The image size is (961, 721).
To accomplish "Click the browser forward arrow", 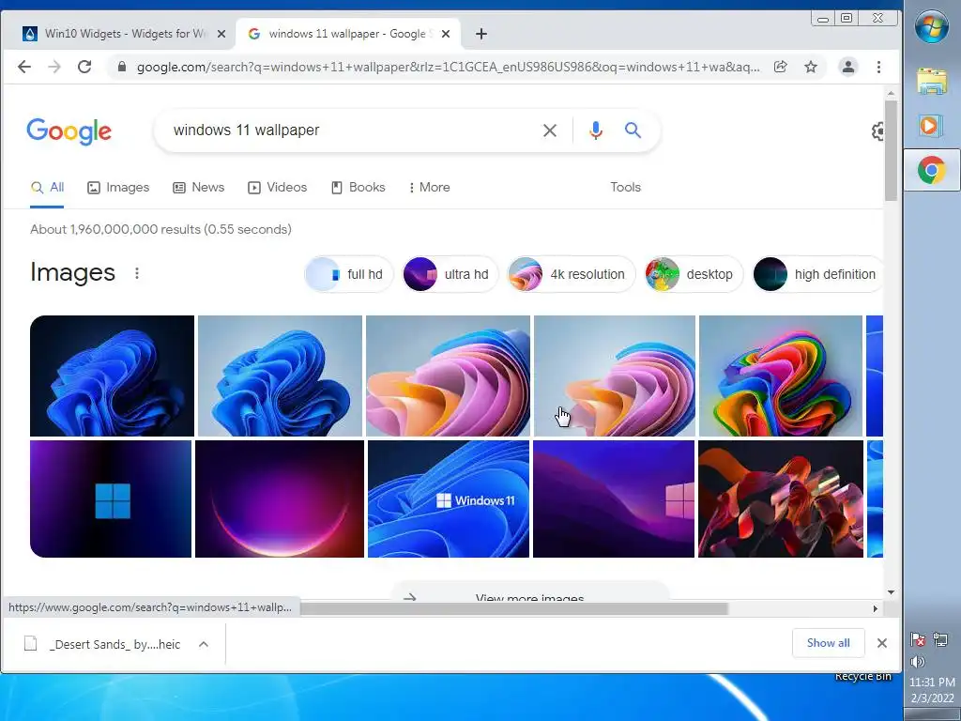I will 54,67.
